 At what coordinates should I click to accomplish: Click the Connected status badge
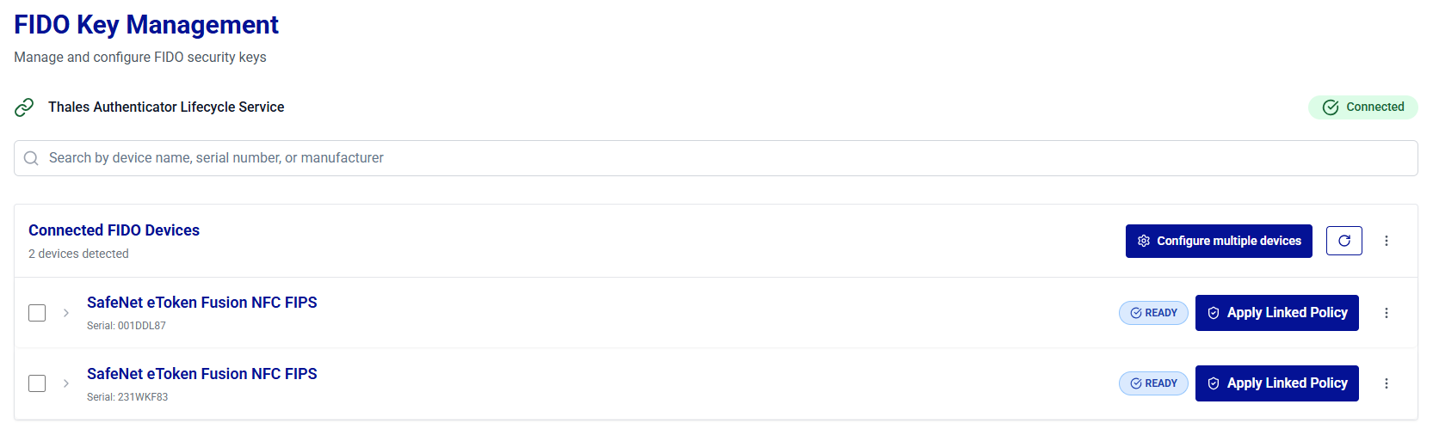pyautogui.click(x=1362, y=107)
